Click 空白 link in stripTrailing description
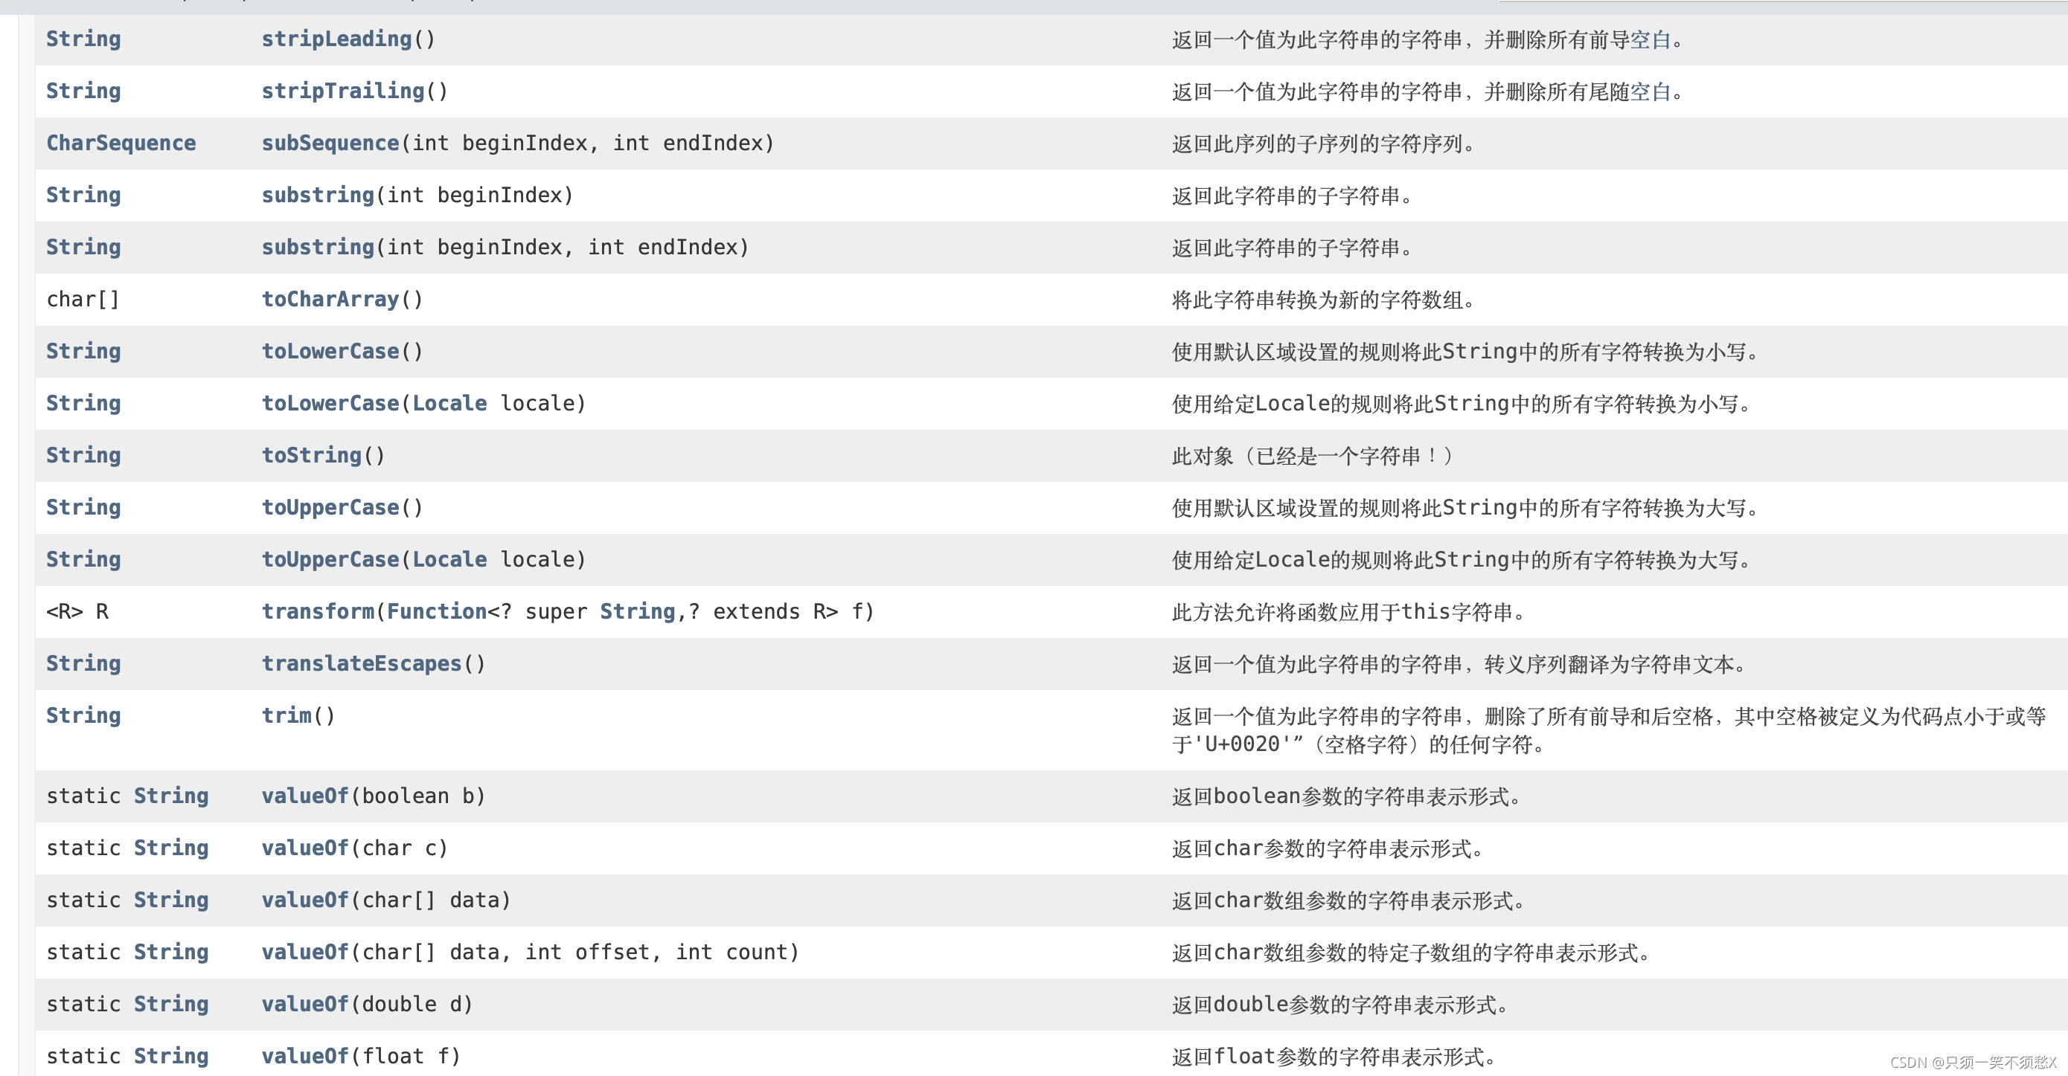 1650,92
